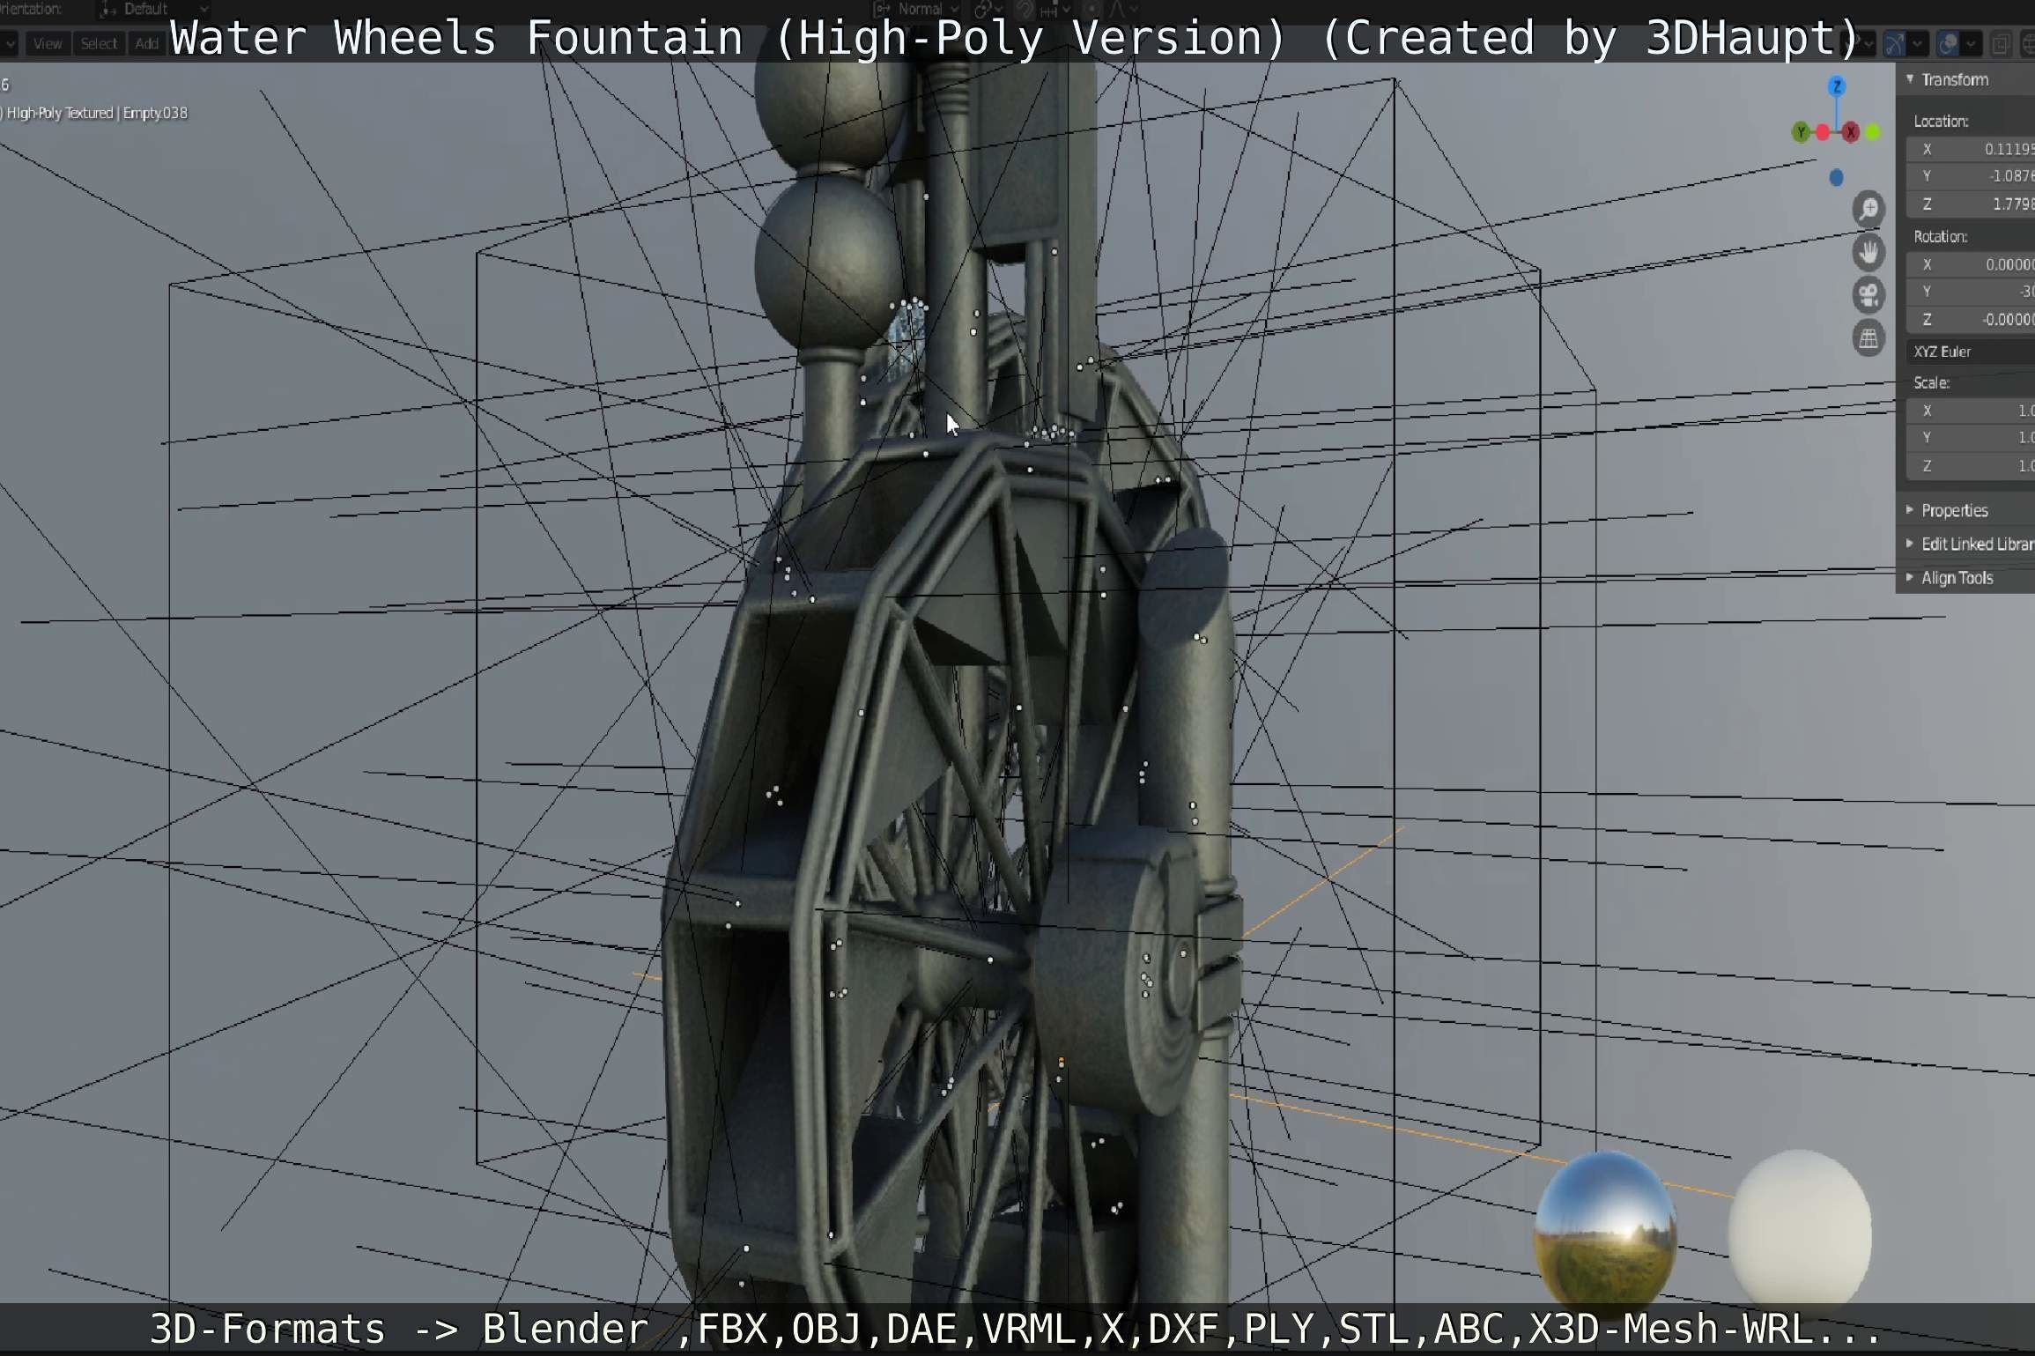Toggle the show gizmo button in header

coord(1893,44)
